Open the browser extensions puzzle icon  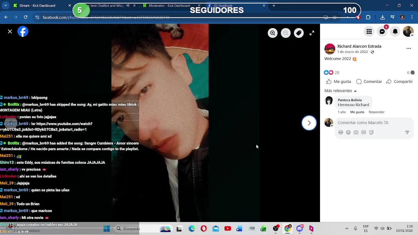point(368,17)
